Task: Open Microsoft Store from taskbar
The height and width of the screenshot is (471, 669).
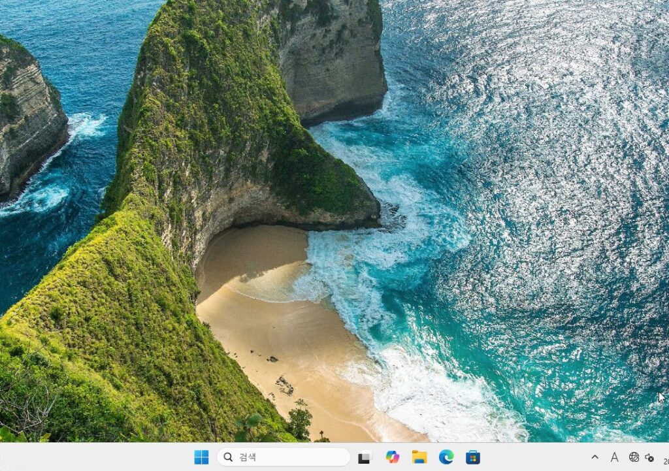Action: 473,457
